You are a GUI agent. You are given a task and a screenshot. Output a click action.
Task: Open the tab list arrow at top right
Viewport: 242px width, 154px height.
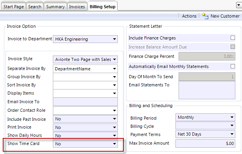[239, 5]
